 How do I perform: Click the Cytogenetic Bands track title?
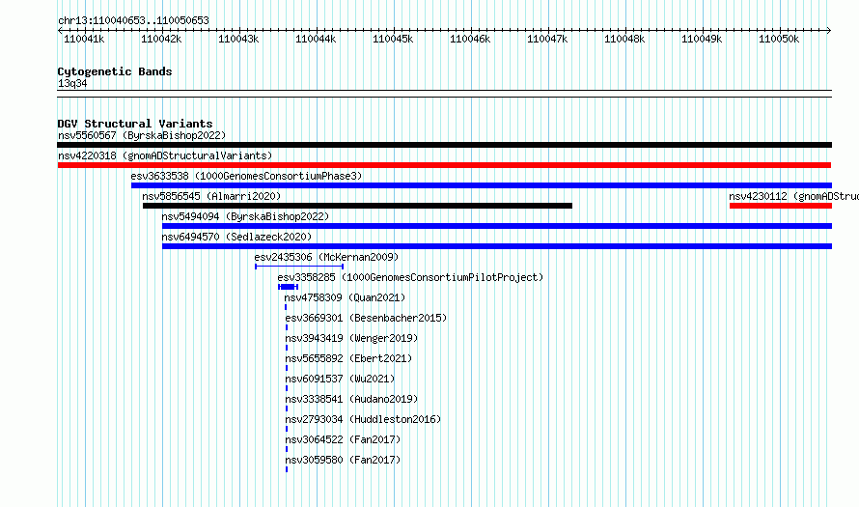[115, 71]
